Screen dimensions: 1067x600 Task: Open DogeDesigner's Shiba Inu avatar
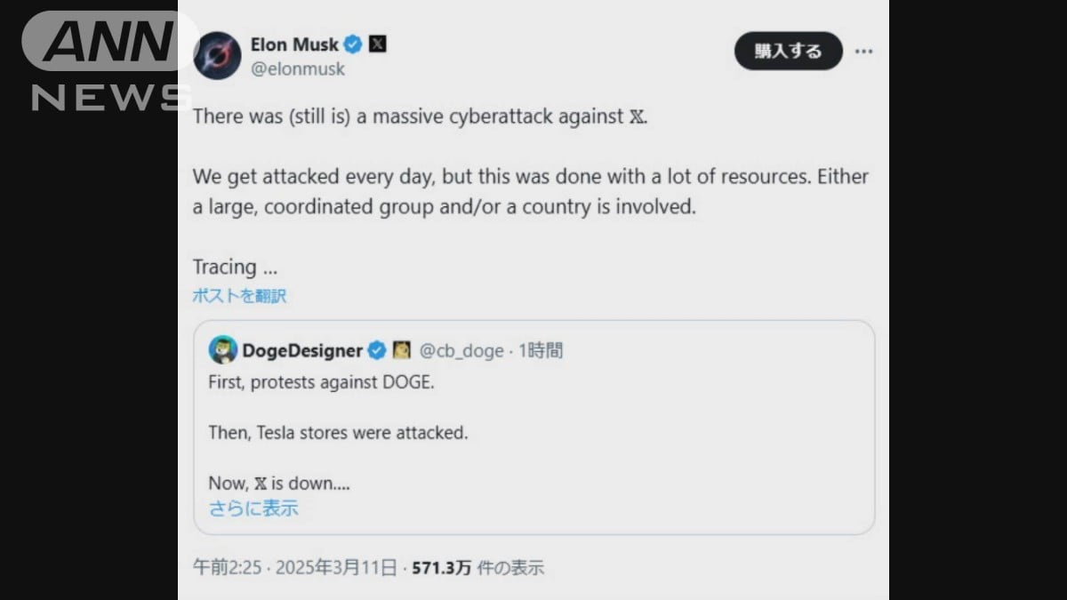223,350
